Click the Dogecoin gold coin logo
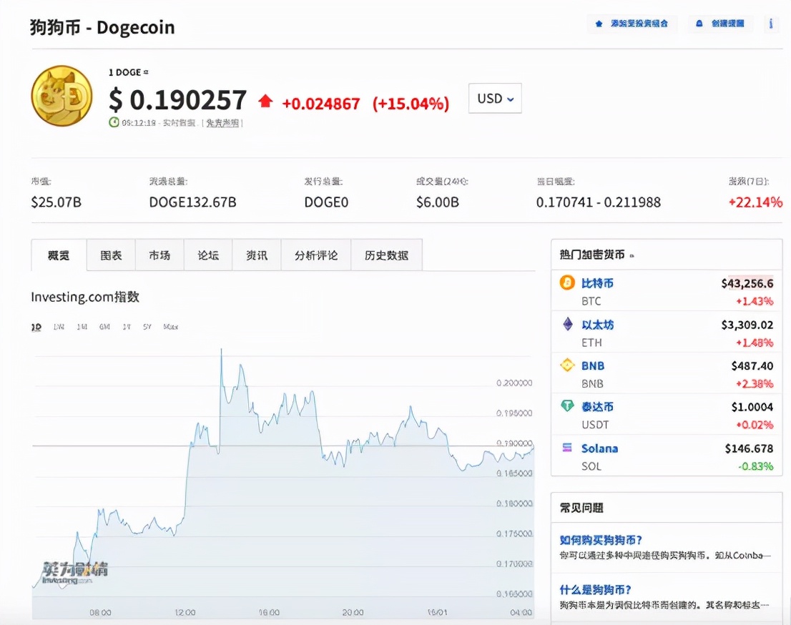 (x=62, y=96)
